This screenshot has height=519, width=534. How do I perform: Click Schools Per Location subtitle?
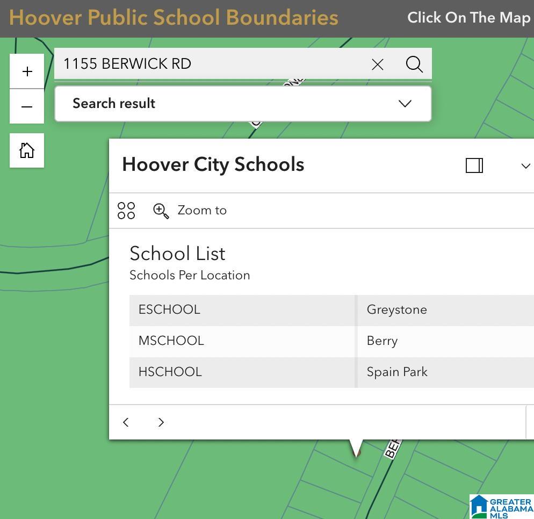(x=190, y=275)
